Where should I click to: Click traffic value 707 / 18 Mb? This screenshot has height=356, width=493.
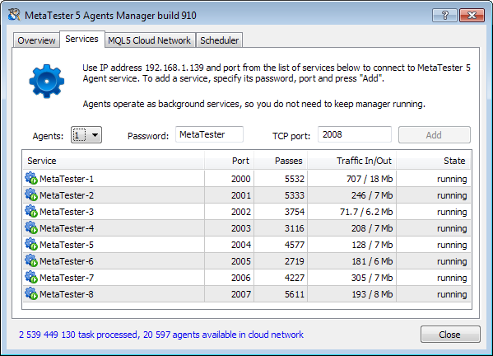(x=370, y=179)
